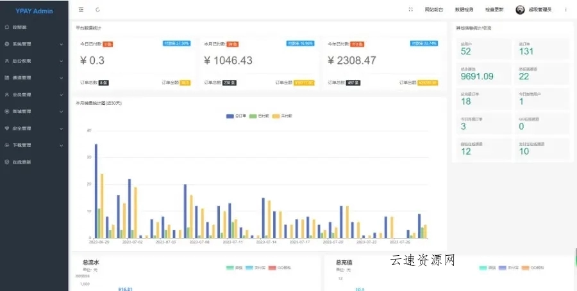The width and height of the screenshot is (577, 291).
Task: Toggle the 已付款 series in the chart legend
Action: 259,116
